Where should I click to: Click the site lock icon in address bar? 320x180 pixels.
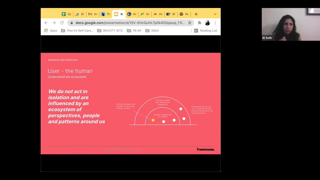tap(72, 23)
